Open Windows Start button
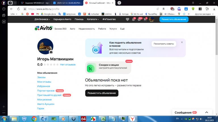The width and height of the screenshot is (218, 122). 4,119
